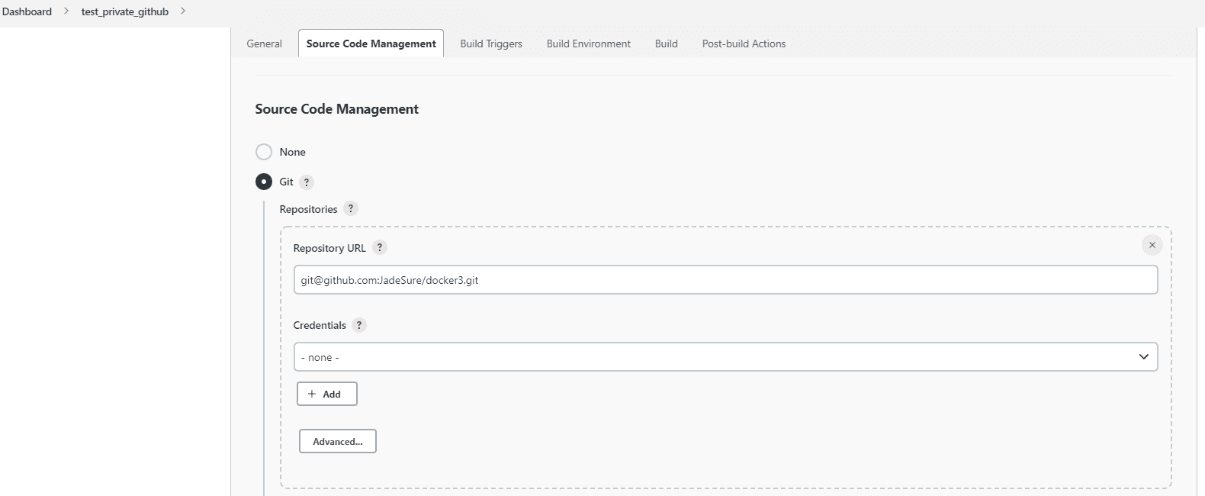Open help for the Git option

307,182
